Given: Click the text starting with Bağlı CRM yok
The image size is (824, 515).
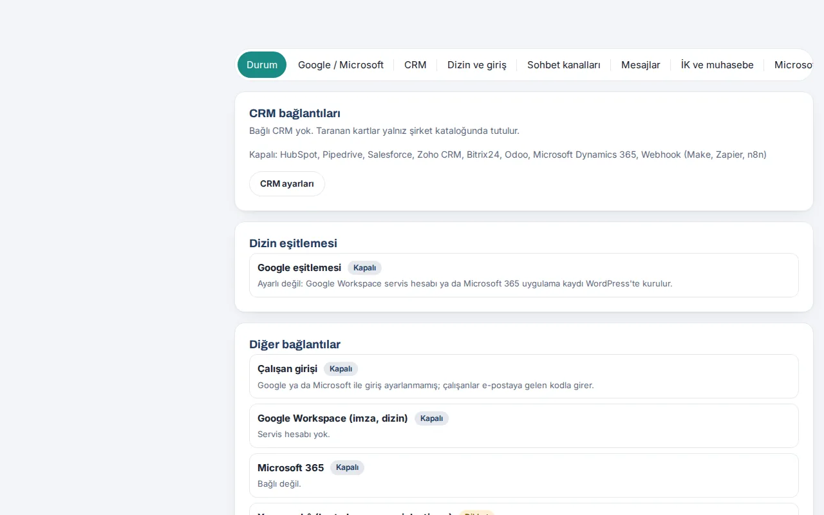Looking at the screenshot, I should [384, 131].
